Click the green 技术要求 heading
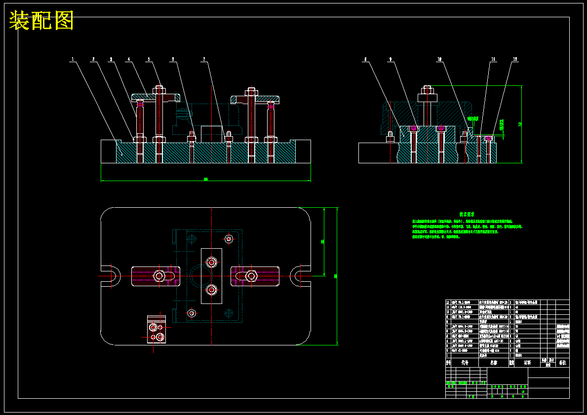 point(467,215)
